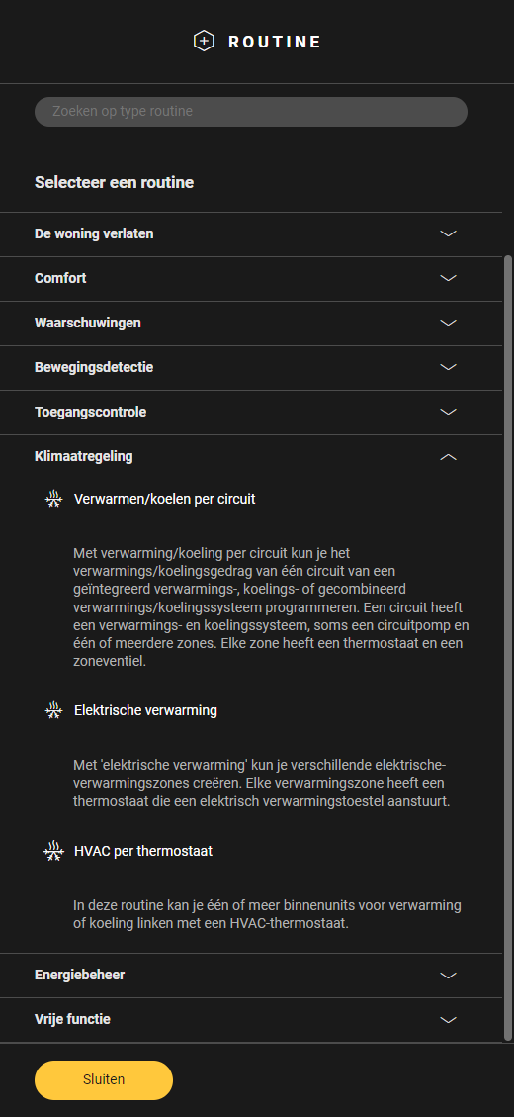Select Verwarmen/koelen per circuit routine
The height and width of the screenshot is (1117, 514).
pyautogui.click(x=164, y=500)
